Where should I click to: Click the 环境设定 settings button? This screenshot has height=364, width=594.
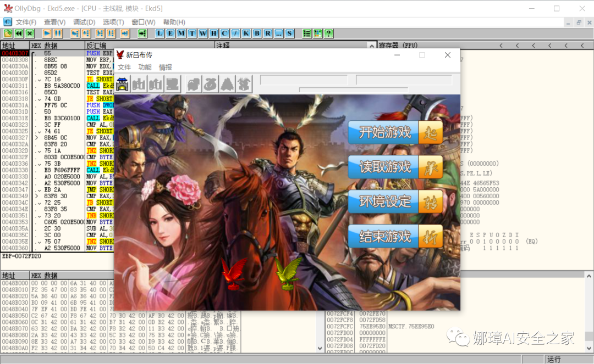[395, 201]
